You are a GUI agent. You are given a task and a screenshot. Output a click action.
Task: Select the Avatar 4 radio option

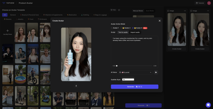pyautogui.click(x=133, y=28)
